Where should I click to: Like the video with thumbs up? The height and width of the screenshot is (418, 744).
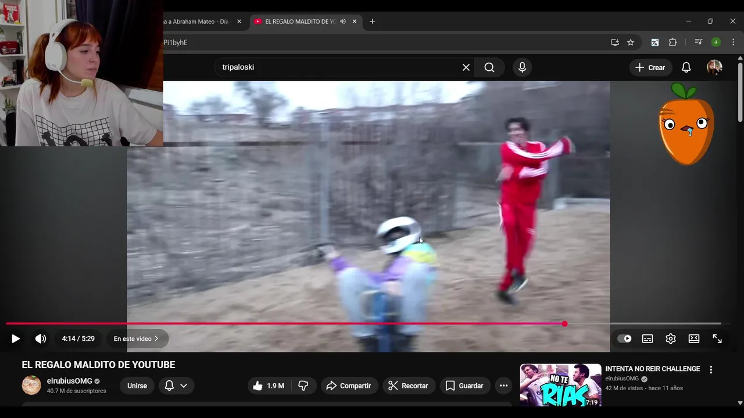tap(269, 385)
